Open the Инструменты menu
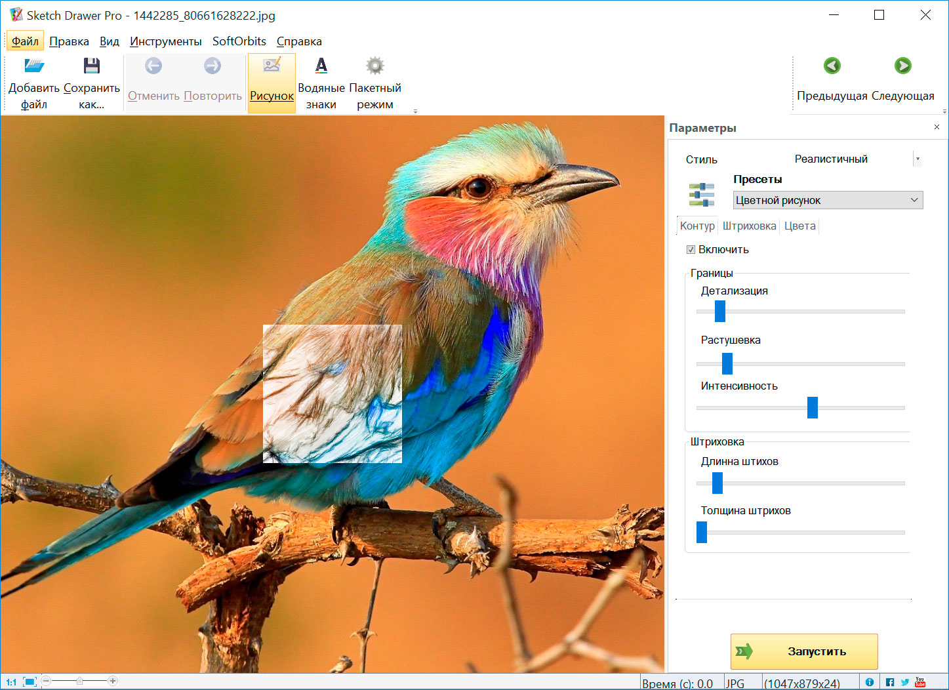 point(166,41)
